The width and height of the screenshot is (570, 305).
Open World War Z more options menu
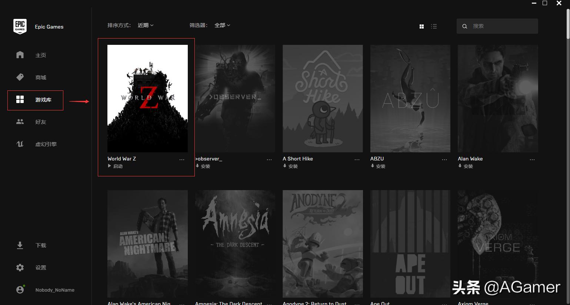tap(182, 159)
